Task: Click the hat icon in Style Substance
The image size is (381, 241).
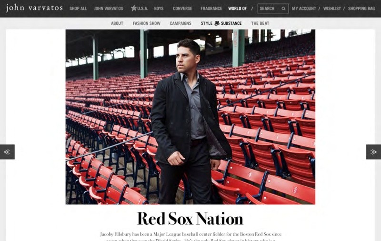Action: pyautogui.click(x=217, y=23)
